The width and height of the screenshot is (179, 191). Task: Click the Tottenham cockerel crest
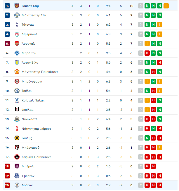pyautogui.click(x=17, y=24)
